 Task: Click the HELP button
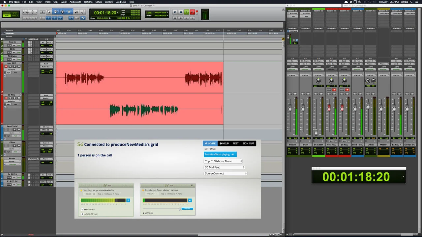[x=224, y=144]
